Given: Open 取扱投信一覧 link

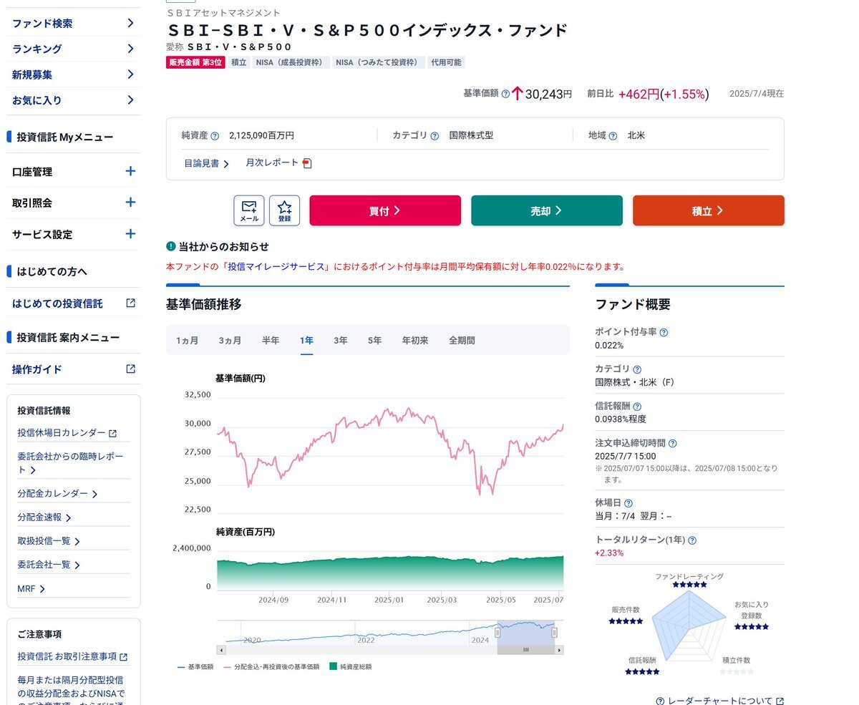Looking at the screenshot, I should tap(49, 541).
